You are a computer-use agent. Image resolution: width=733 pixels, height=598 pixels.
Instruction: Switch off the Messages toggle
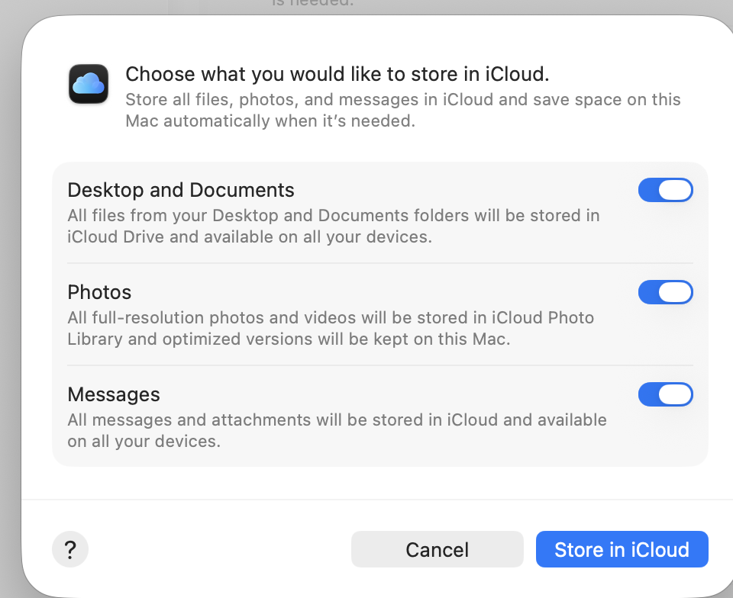pyautogui.click(x=665, y=394)
